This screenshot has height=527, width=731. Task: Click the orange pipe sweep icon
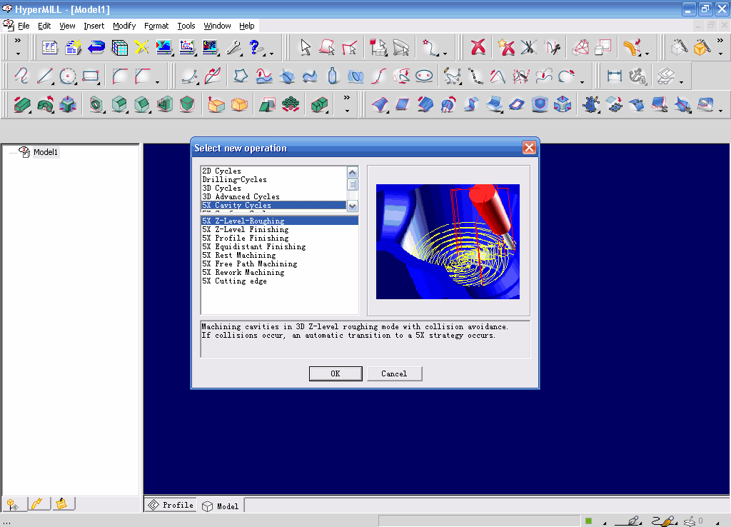[632, 48]
